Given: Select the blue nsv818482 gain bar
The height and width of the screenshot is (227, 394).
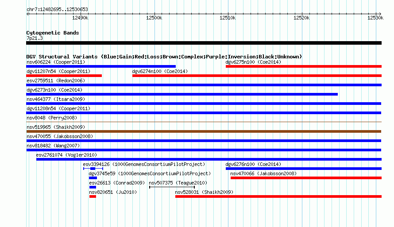Looking at the screenshot, I should point(204,150).
